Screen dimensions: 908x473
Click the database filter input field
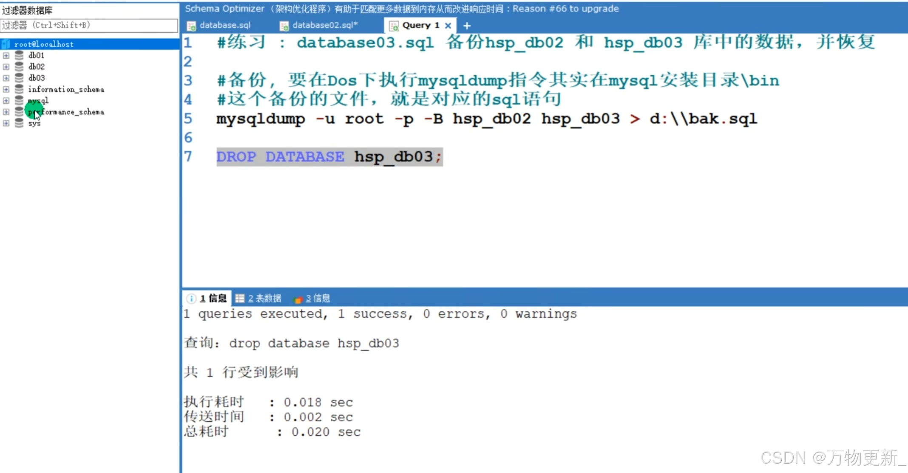click(x=89, y=26)
